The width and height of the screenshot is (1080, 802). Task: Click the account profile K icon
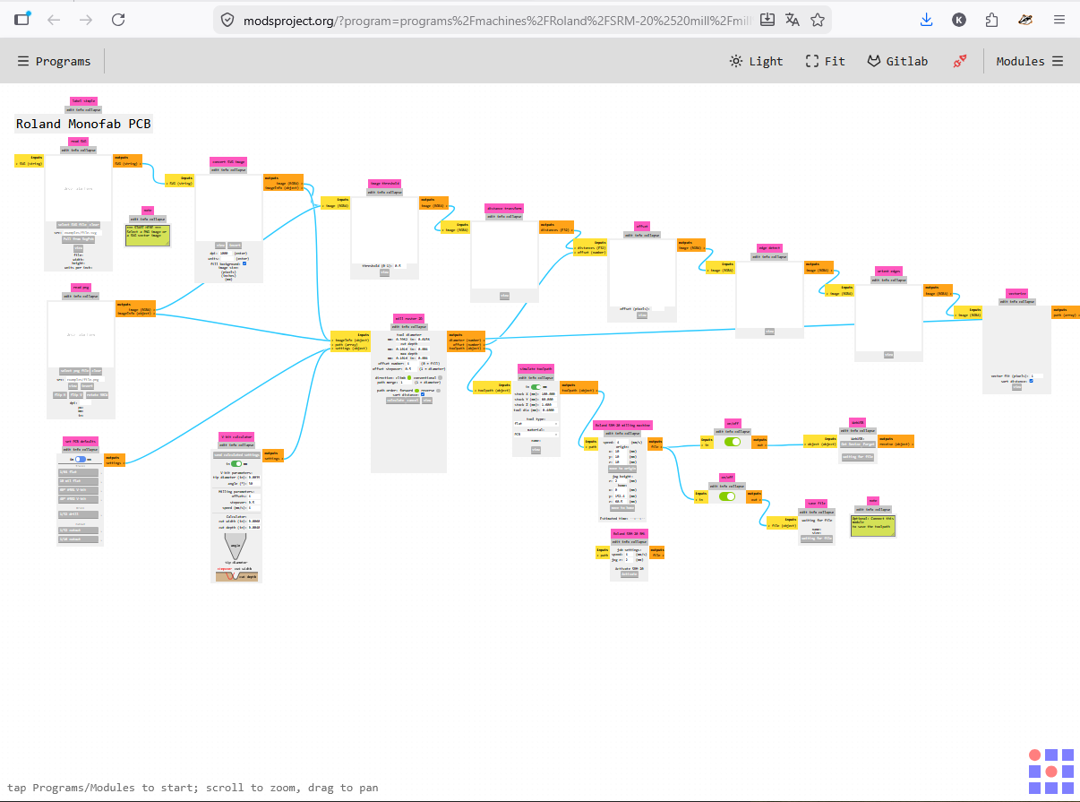pos(959,20)
